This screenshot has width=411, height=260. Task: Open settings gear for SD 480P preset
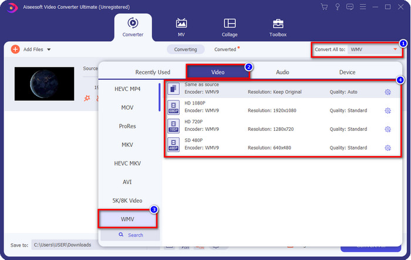(388, 148)
